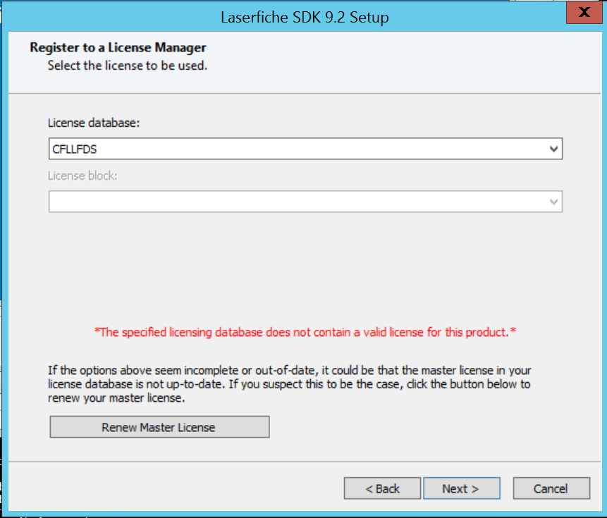Cancel the setup wizard
This screenshot has width=607, height=518.
coord(551,488)
